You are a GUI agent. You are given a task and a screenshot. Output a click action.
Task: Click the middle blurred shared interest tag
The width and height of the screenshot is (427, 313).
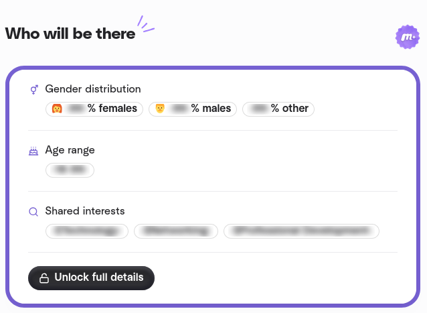[175, 231]
